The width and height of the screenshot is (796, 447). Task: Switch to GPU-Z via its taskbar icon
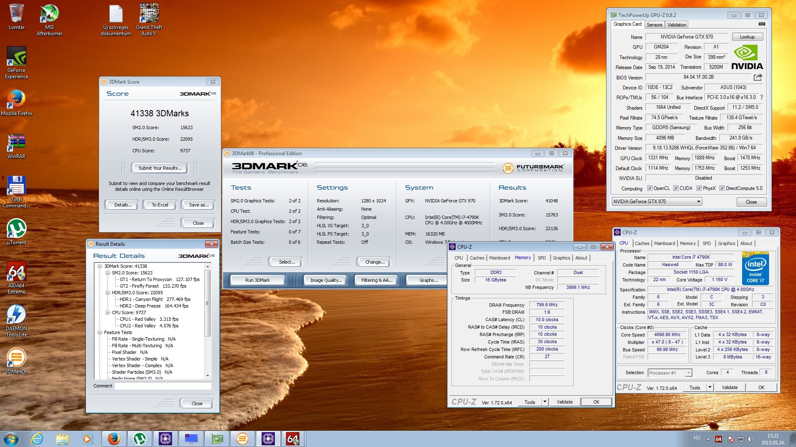(216, 439)
